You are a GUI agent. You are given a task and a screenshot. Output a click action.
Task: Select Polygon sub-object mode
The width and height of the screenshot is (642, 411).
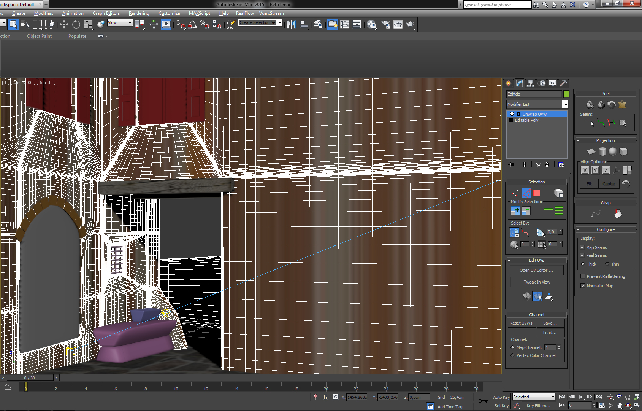pyautogui.click(x=537, y=193)
